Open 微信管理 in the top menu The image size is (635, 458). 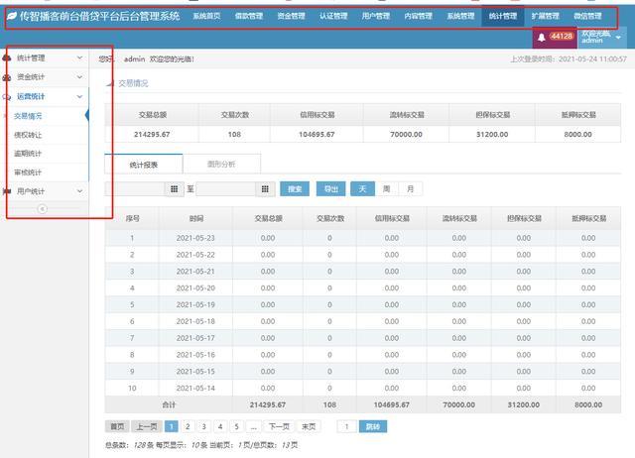[587, 16]
